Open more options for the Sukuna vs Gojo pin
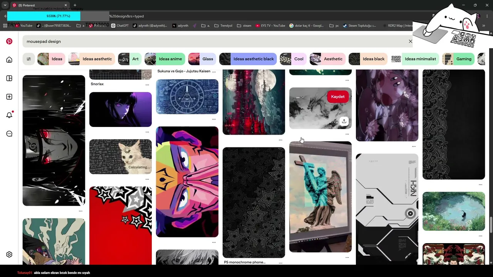Image resolution: width=493 pixels, height=277 pixels. pyautogui.click(x=214, y=72)
